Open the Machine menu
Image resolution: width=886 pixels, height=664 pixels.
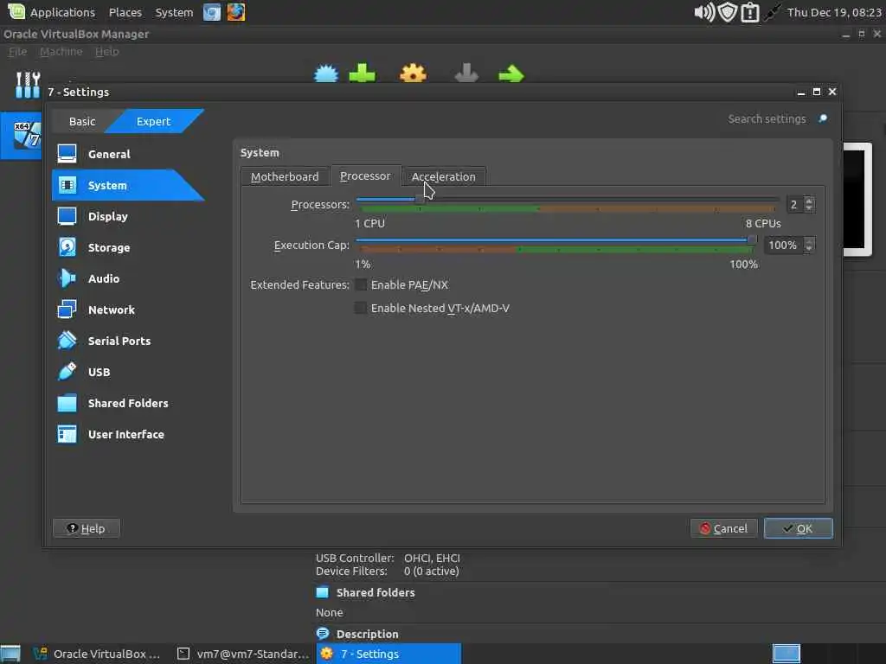click(61, 51)
